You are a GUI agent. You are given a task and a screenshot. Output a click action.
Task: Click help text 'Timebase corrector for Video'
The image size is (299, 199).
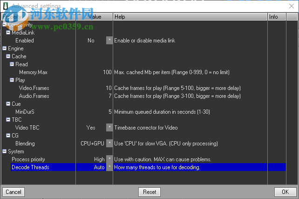point(146,127)
